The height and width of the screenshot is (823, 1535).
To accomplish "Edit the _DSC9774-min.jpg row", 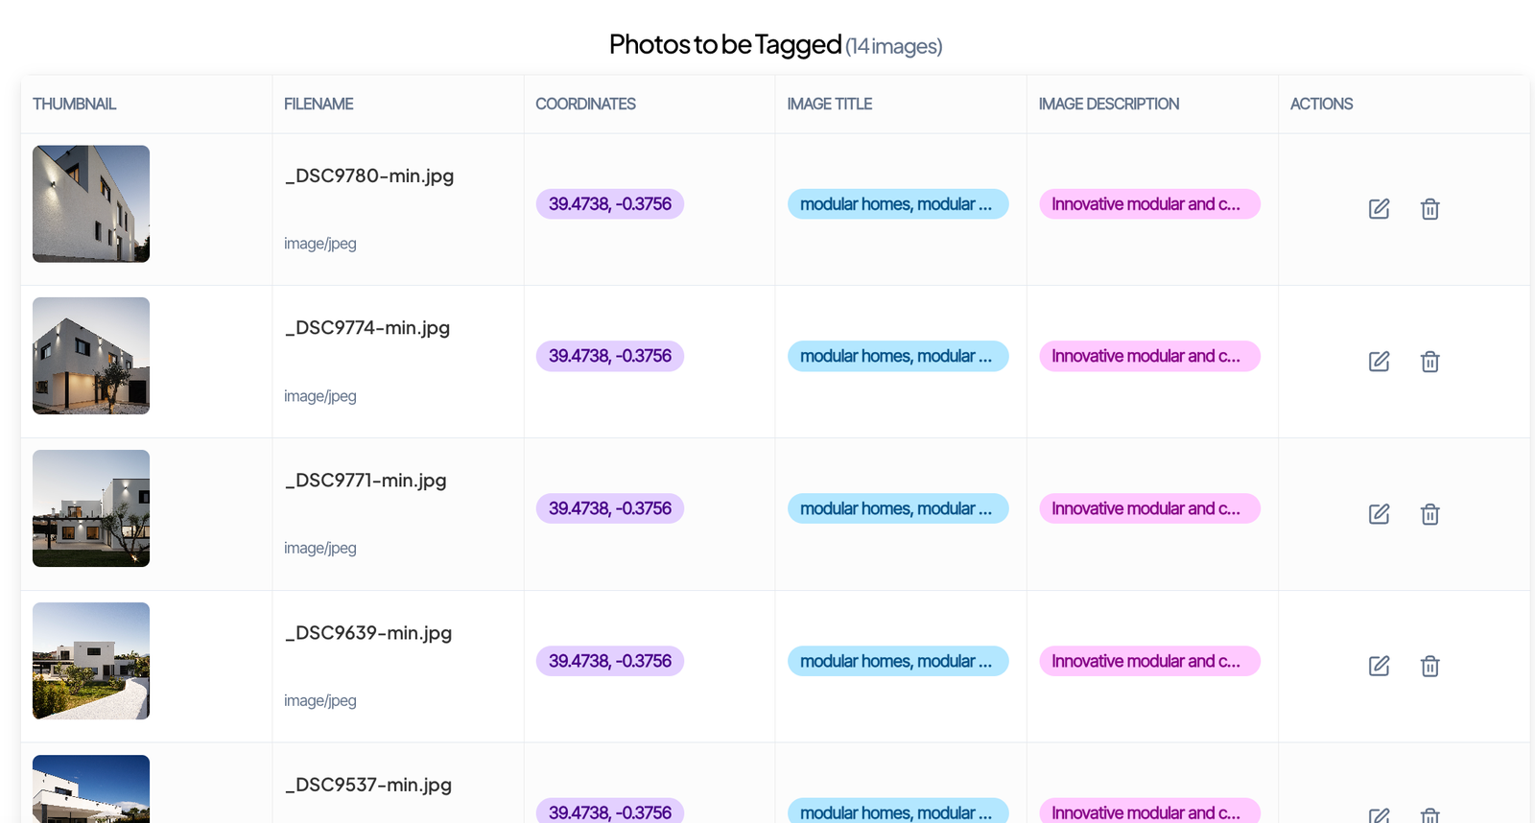I will (x=1379, y=362).
